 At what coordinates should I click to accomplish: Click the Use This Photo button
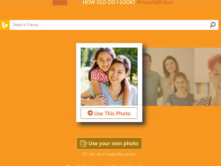[x=109, y=113]
